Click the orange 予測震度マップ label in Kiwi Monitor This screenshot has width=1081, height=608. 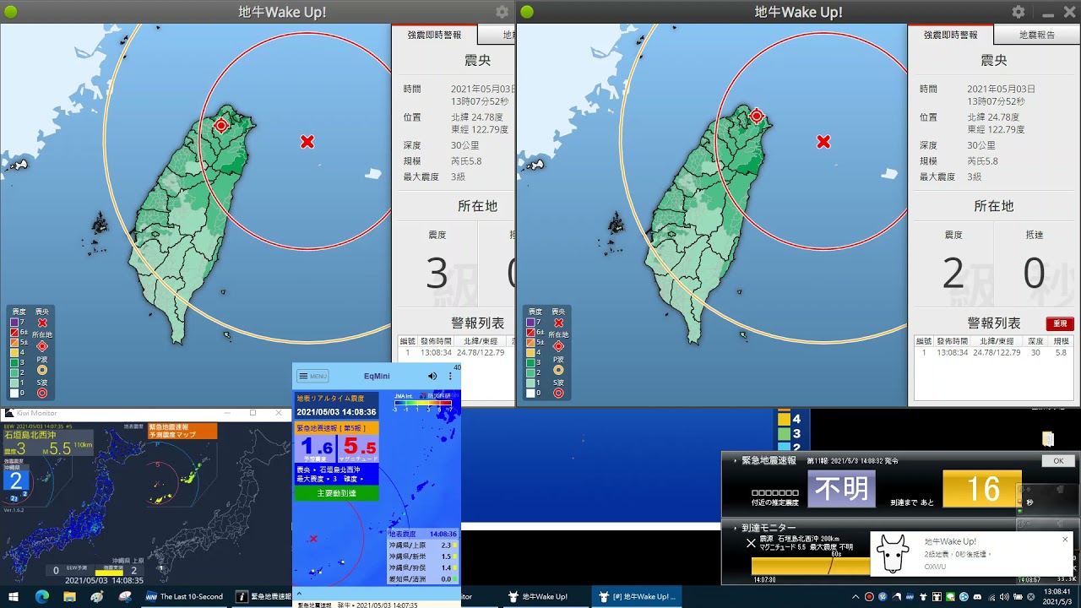(x=182, y=431)
